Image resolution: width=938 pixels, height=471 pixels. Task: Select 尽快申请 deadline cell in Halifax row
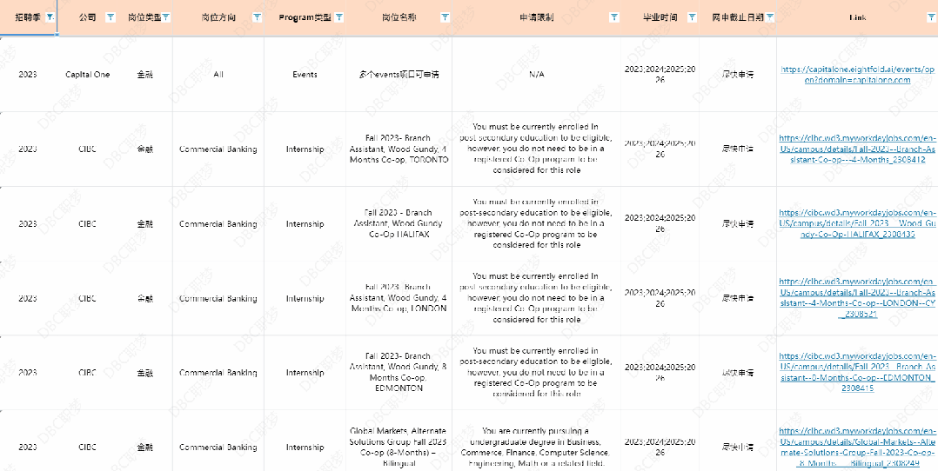[738, 223]
